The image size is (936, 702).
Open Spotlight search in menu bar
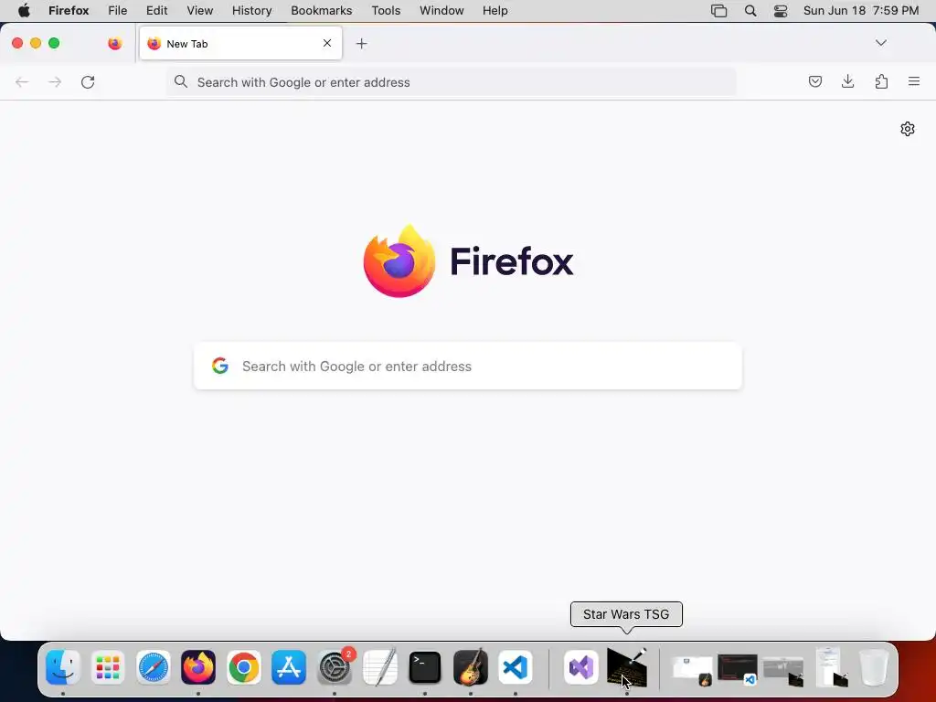click(750, 11)
